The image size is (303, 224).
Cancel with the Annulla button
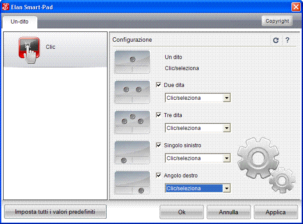click(229, 212)
